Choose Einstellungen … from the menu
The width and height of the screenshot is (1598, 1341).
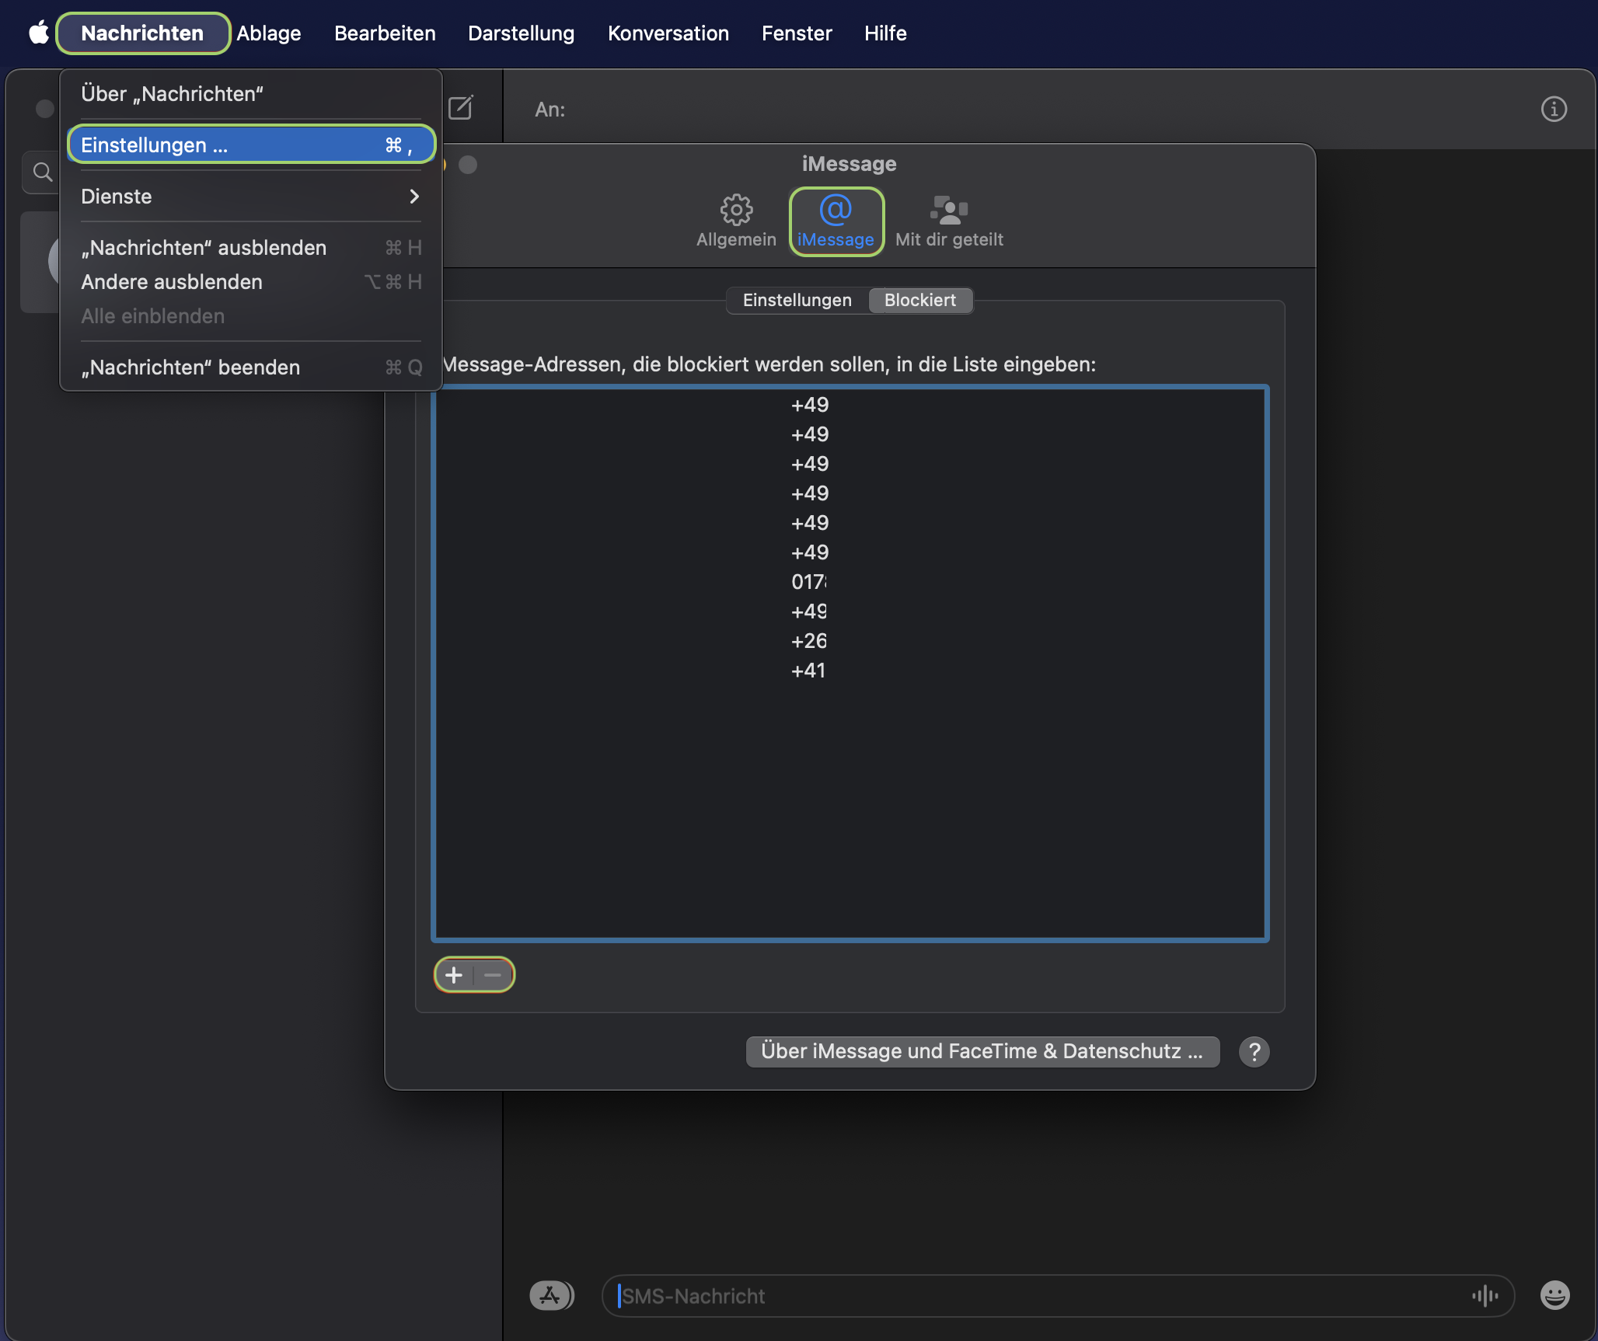(x=250, y=145)
